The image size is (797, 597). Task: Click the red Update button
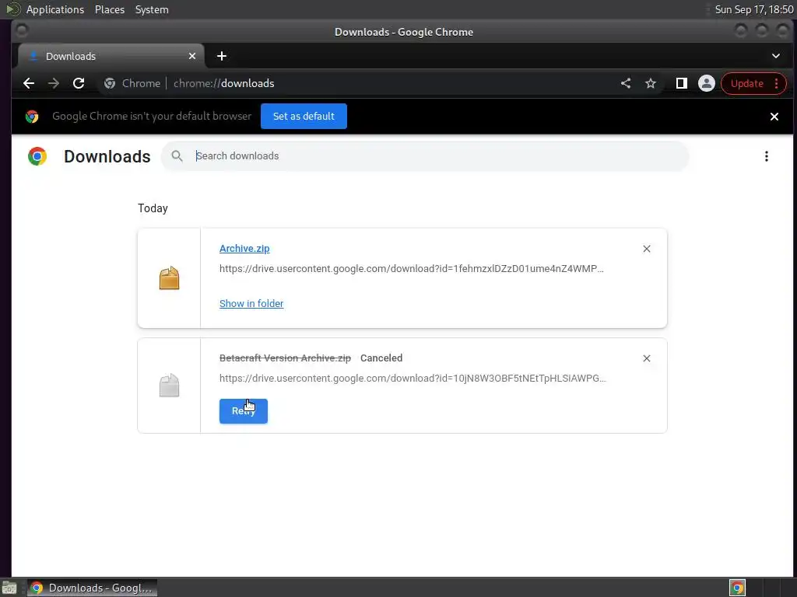(x=753, y=84)
